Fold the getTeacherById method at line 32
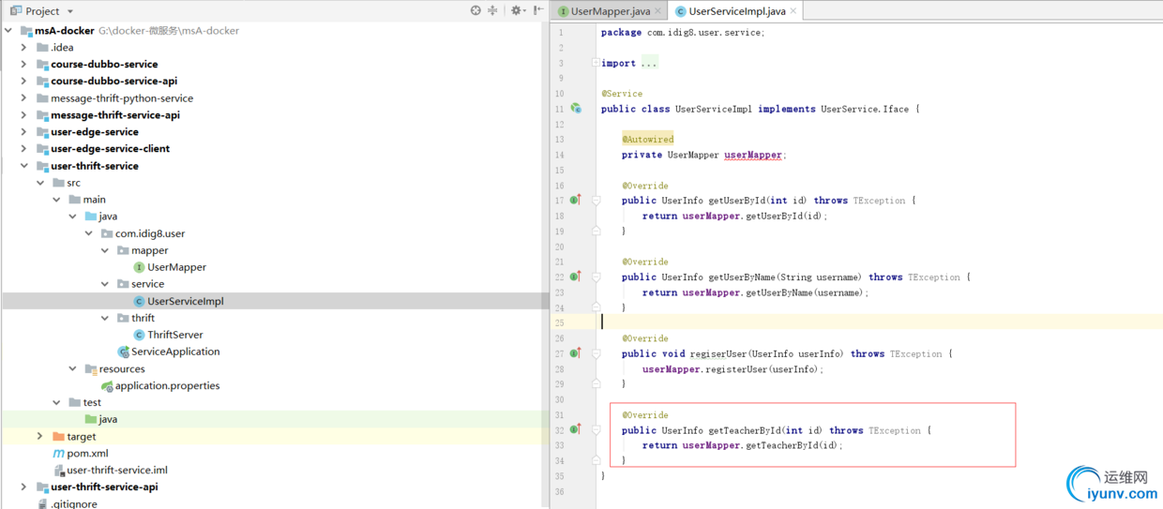The image size is (1163, 509). 596,430
